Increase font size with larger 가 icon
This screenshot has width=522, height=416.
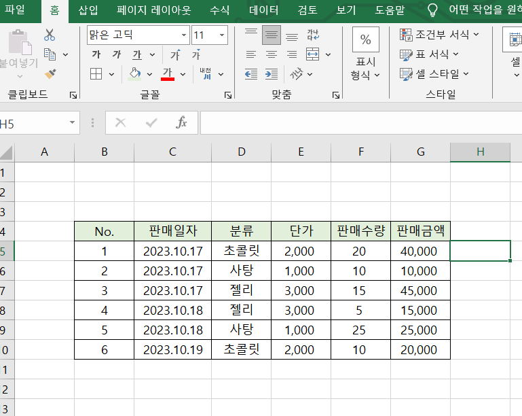(x=175, y=54)
